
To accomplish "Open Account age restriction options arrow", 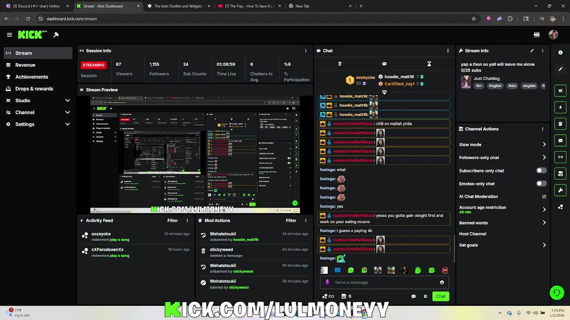I will [x=544, y=209].
